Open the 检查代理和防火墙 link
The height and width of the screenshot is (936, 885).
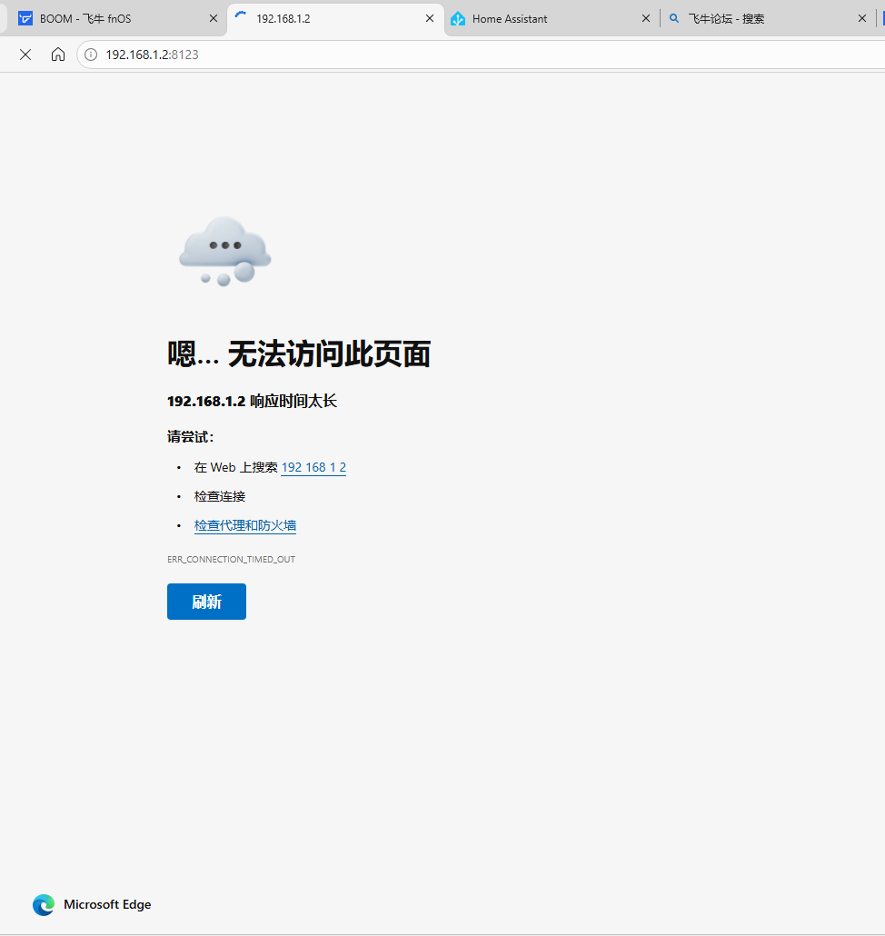pyautogui.click(x=245, y=525)
